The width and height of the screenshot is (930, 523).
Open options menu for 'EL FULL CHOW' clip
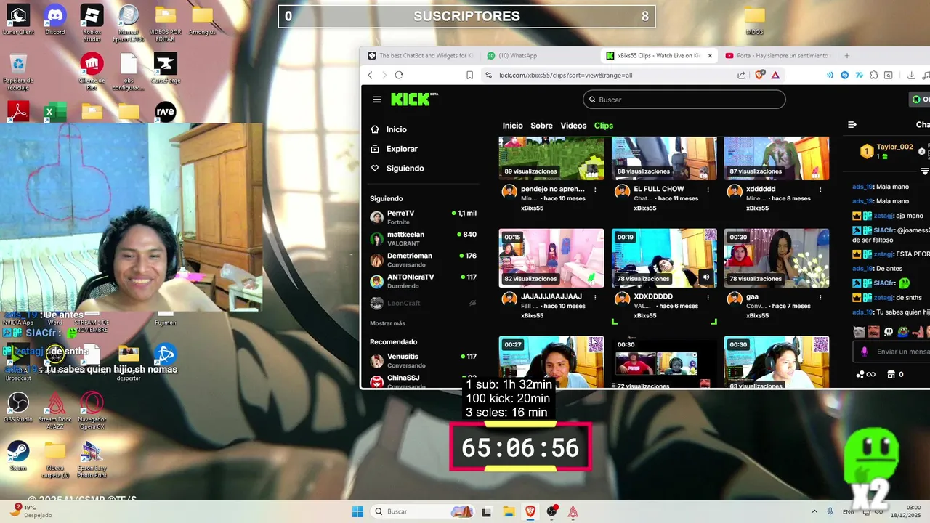pyautogui.click(x=708, y=190)
